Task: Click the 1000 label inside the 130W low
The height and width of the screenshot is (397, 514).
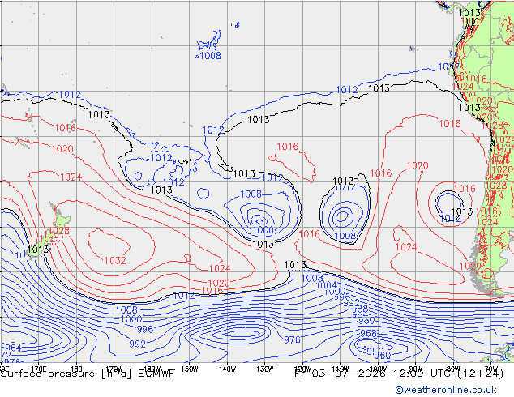Action: (x=263, y=230)
